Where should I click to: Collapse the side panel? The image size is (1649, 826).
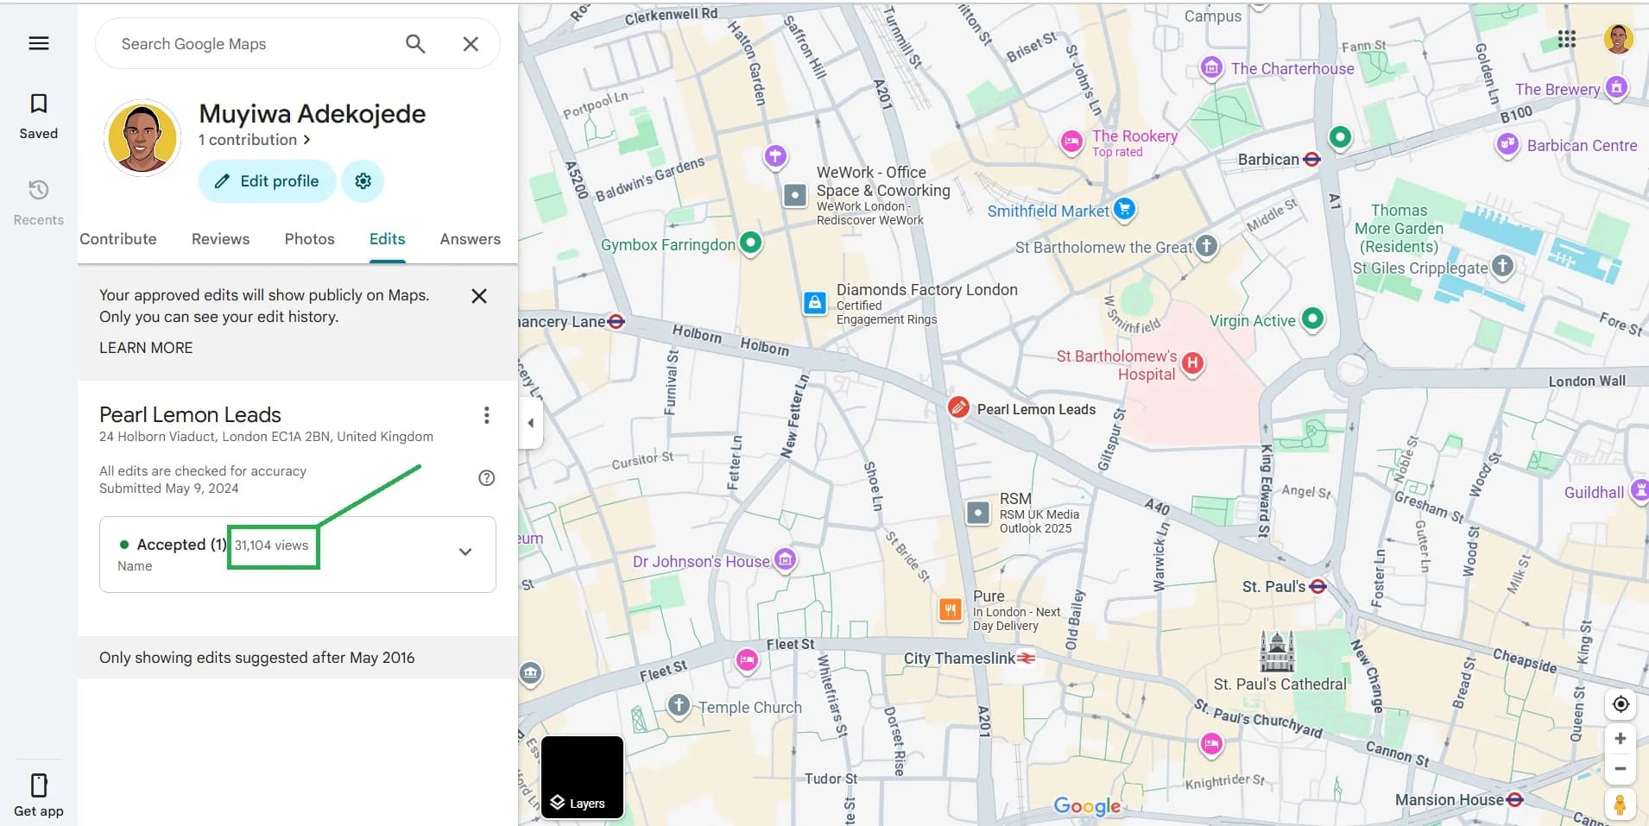tap(530, 423)
